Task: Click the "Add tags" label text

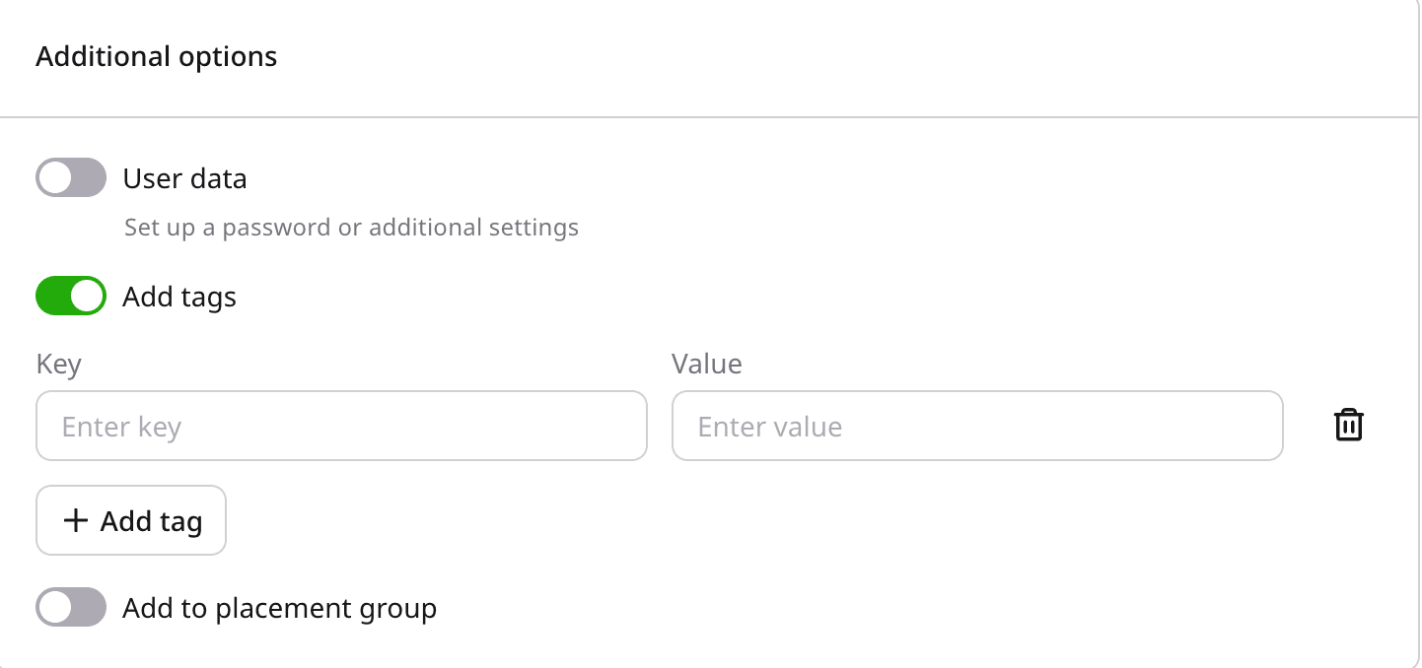Action: [x=179, y=298]
